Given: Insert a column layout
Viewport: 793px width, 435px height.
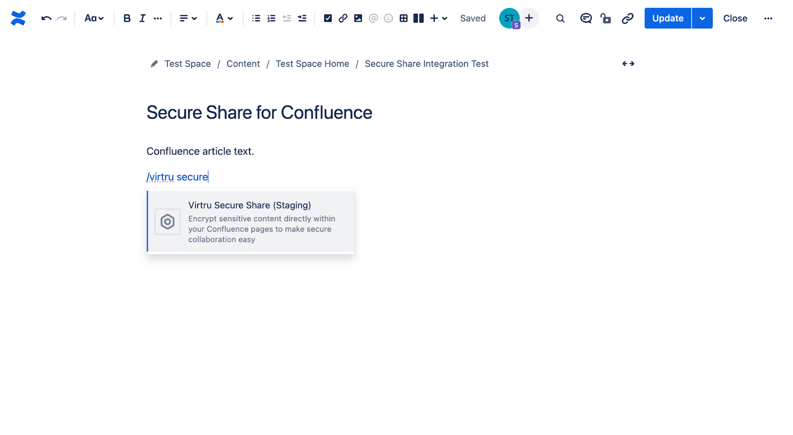Looking at the screenshot, I should pos(419,18).
